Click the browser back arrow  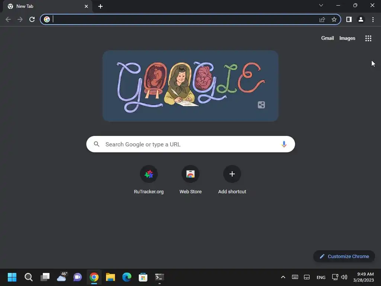[x=8, y=19]
